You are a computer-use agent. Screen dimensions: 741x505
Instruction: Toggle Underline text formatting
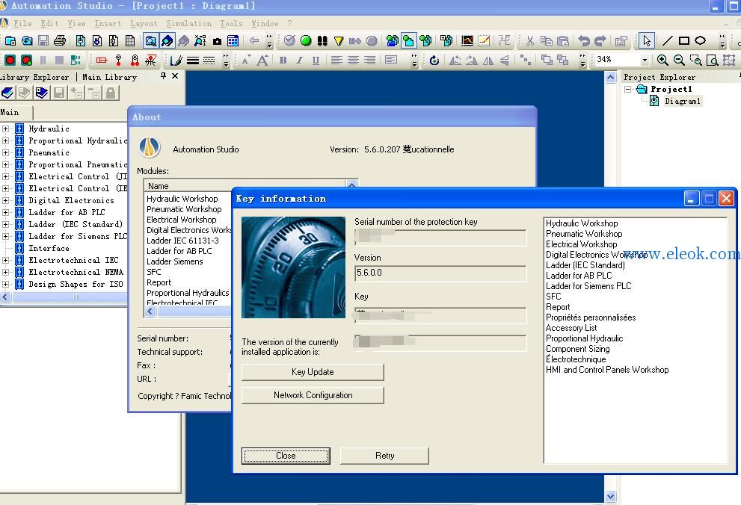click(316, 61)
